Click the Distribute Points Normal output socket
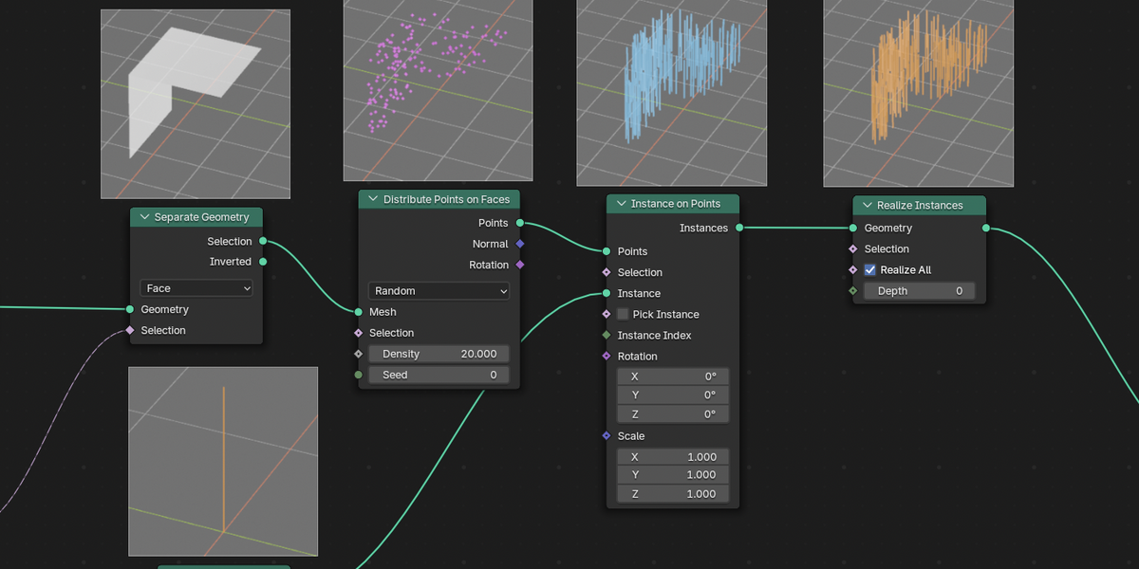 point(520,244)
